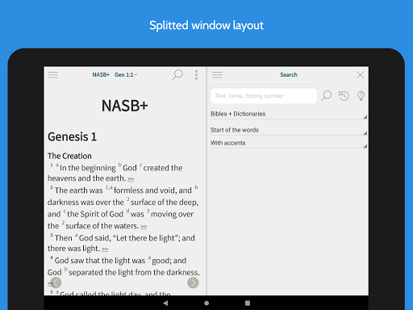The image size is (413, 310).
Task: Open the left pane hamburger menu
Action: [53, 75]
